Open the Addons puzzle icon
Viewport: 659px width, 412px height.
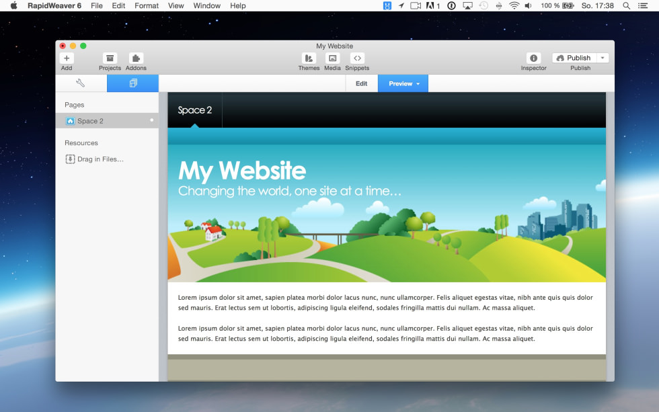click(136, 58)
